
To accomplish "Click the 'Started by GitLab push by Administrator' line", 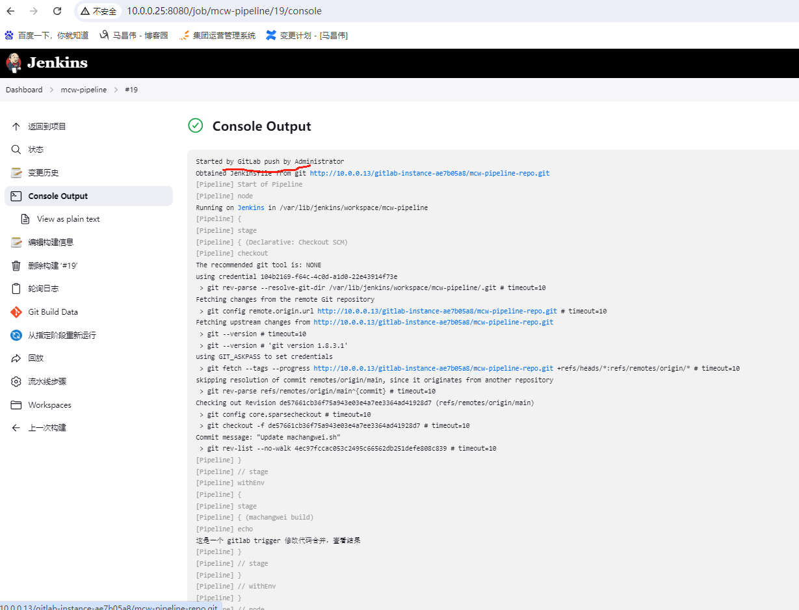I will [270, 161].
